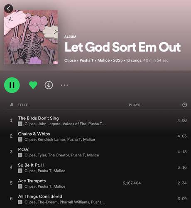Open Clipse artist link in header
The width and height of the screenshot is (191, 208).
coord(70,60)
